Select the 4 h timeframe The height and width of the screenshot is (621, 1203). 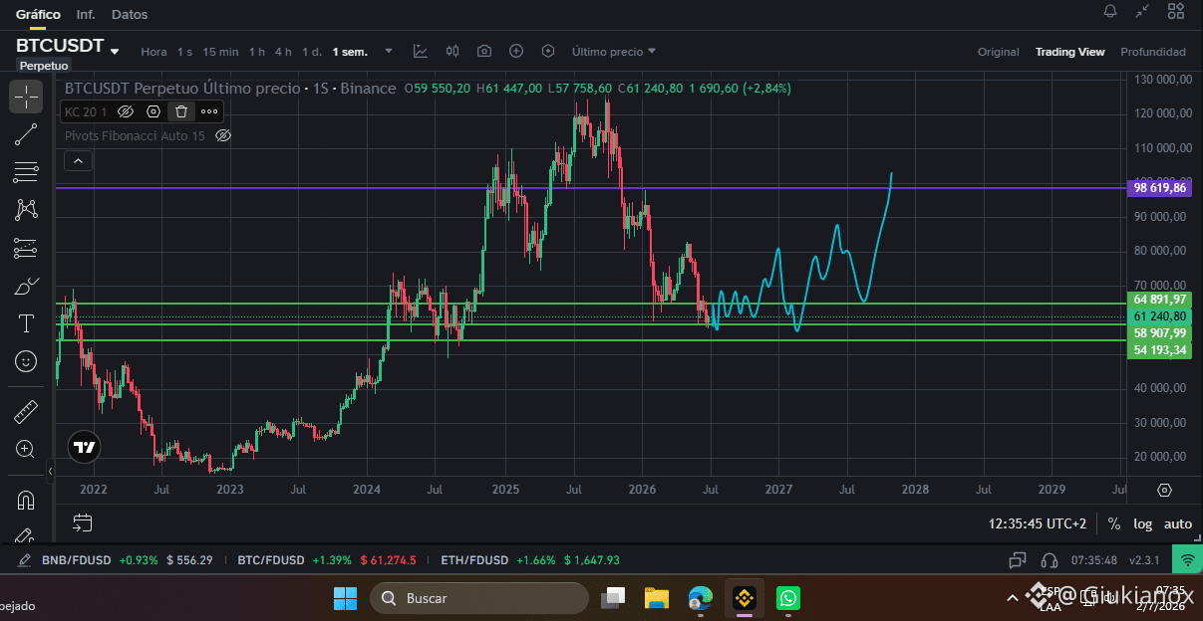pyautogui.click(x=283, y=52)
